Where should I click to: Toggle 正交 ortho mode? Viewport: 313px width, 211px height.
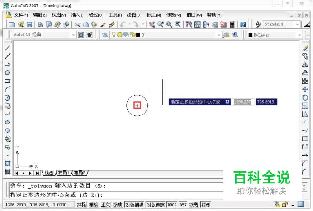105,205
